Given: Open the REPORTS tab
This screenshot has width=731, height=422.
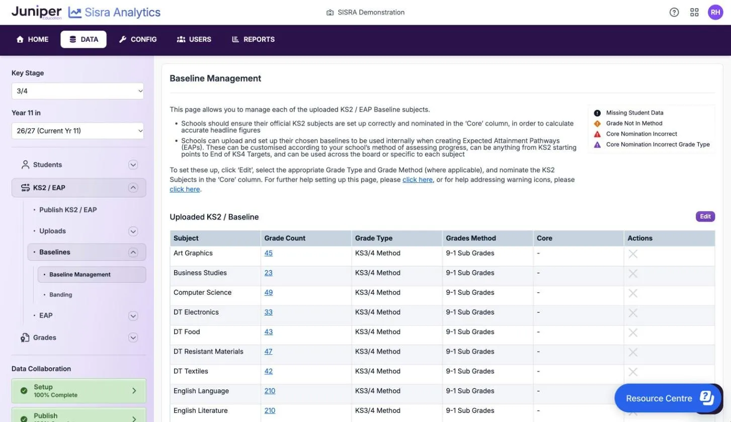Looking at the screenshot, I should 253,39.
